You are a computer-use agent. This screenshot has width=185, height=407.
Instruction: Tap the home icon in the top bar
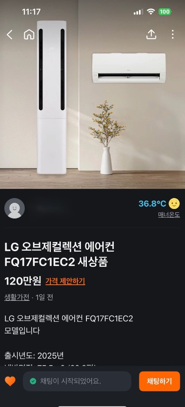tap(29, 34)
